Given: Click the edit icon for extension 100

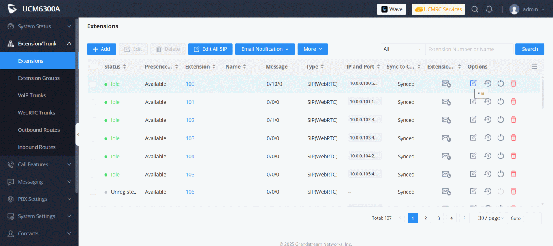Looking at the screenshot, I should coord(473,83).
